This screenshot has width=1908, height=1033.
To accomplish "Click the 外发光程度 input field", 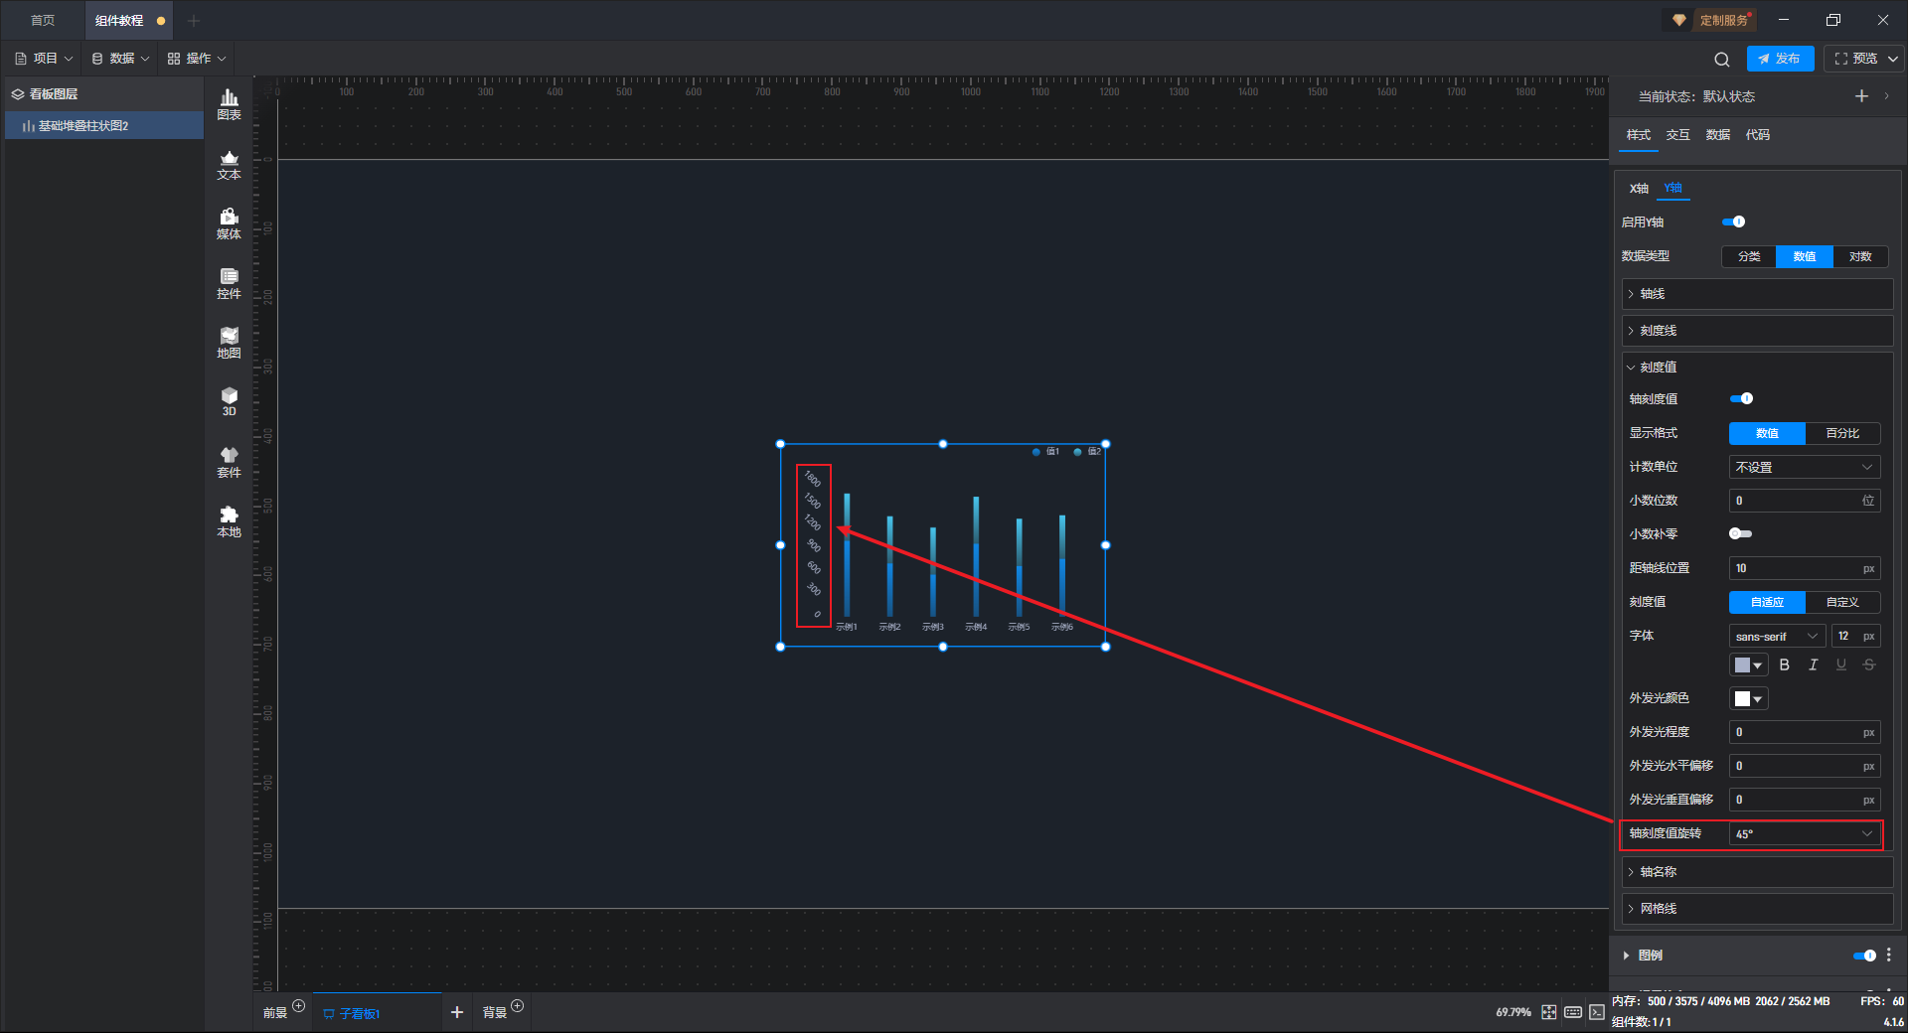I will (1805, 732).
